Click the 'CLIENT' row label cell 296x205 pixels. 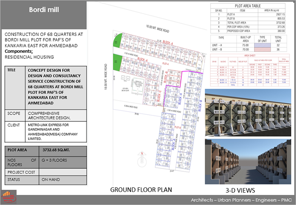(x=15, y=132)
